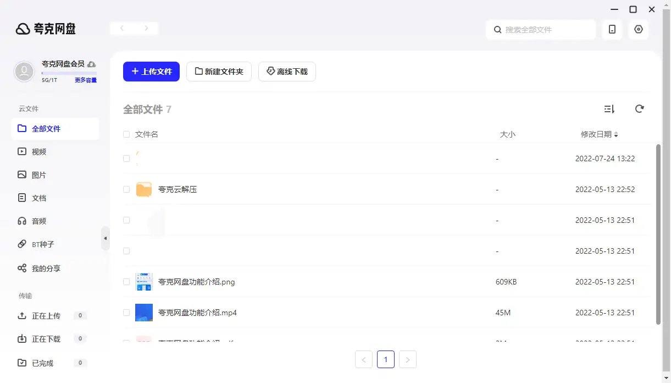Click the storage usage progress bar

(69, 73)
